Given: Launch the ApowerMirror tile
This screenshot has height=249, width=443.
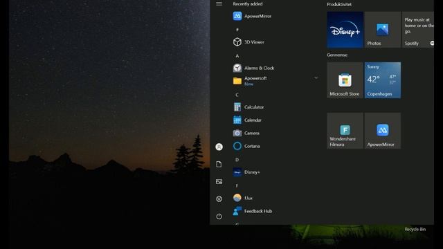Looking at the screenshot, I should [x=383, y=131].
